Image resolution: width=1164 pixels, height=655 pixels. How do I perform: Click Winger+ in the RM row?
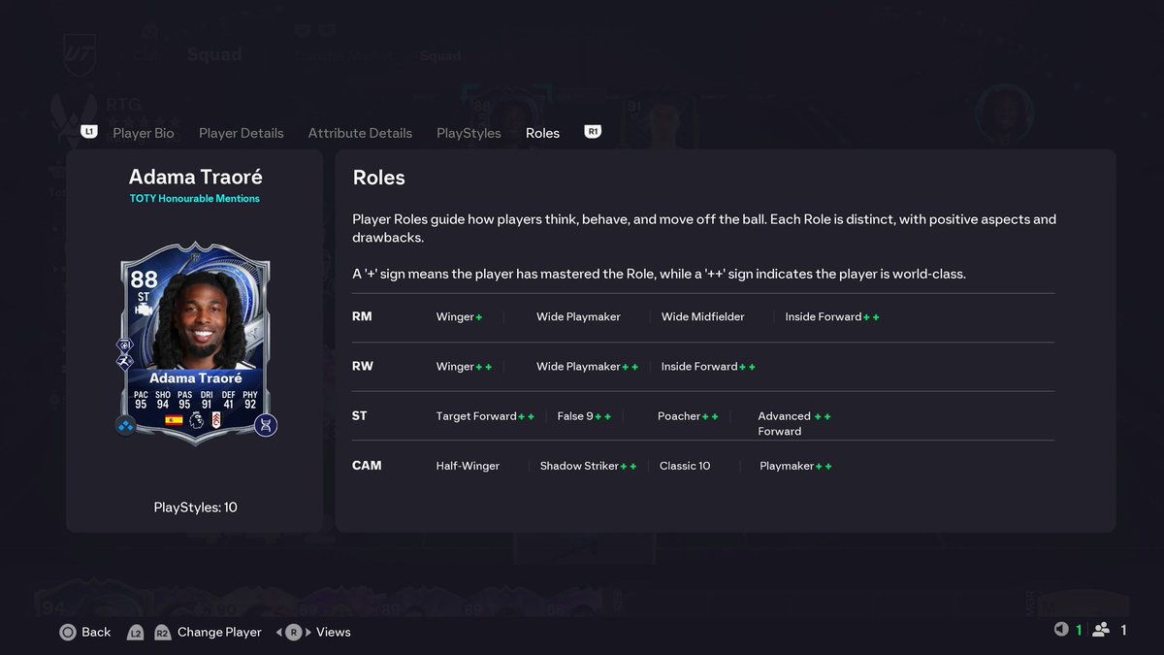pyautogui.click(x=459, y=316)
